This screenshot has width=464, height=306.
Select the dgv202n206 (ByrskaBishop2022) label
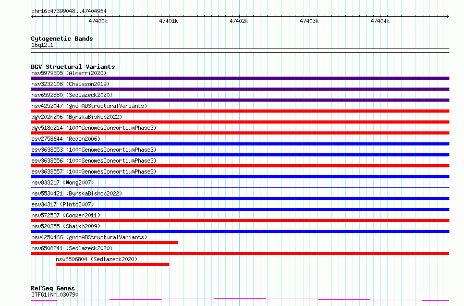pos(77,117)
